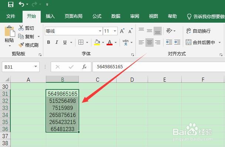Click the decrease font size icon
This screenshot has height=147, width=225.
pos(130,31)
